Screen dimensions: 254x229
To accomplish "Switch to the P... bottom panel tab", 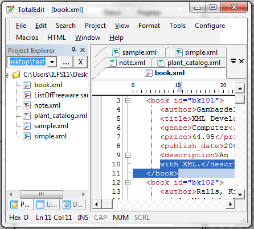I will [21, 205].
